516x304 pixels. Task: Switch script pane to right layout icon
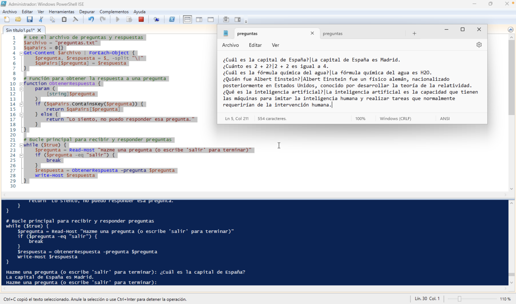point(199,19)
